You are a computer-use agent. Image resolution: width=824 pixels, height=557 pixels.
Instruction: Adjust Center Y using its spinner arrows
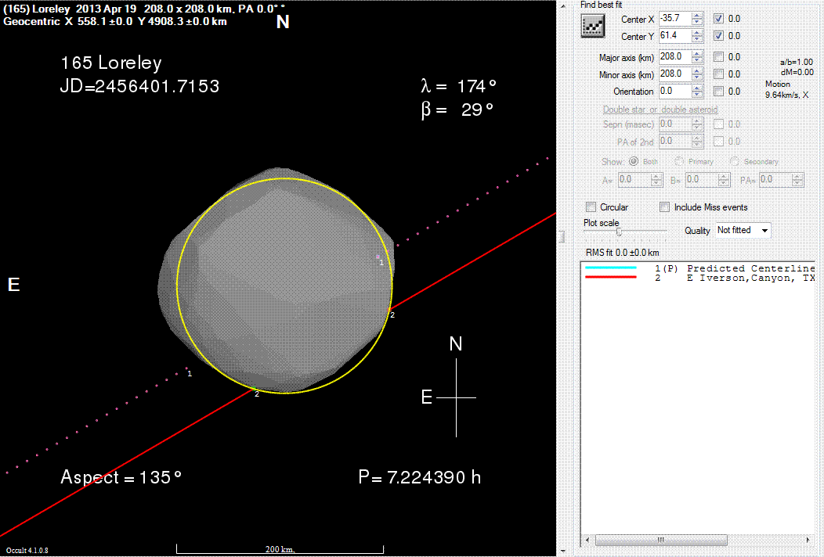tap(697, 36)
